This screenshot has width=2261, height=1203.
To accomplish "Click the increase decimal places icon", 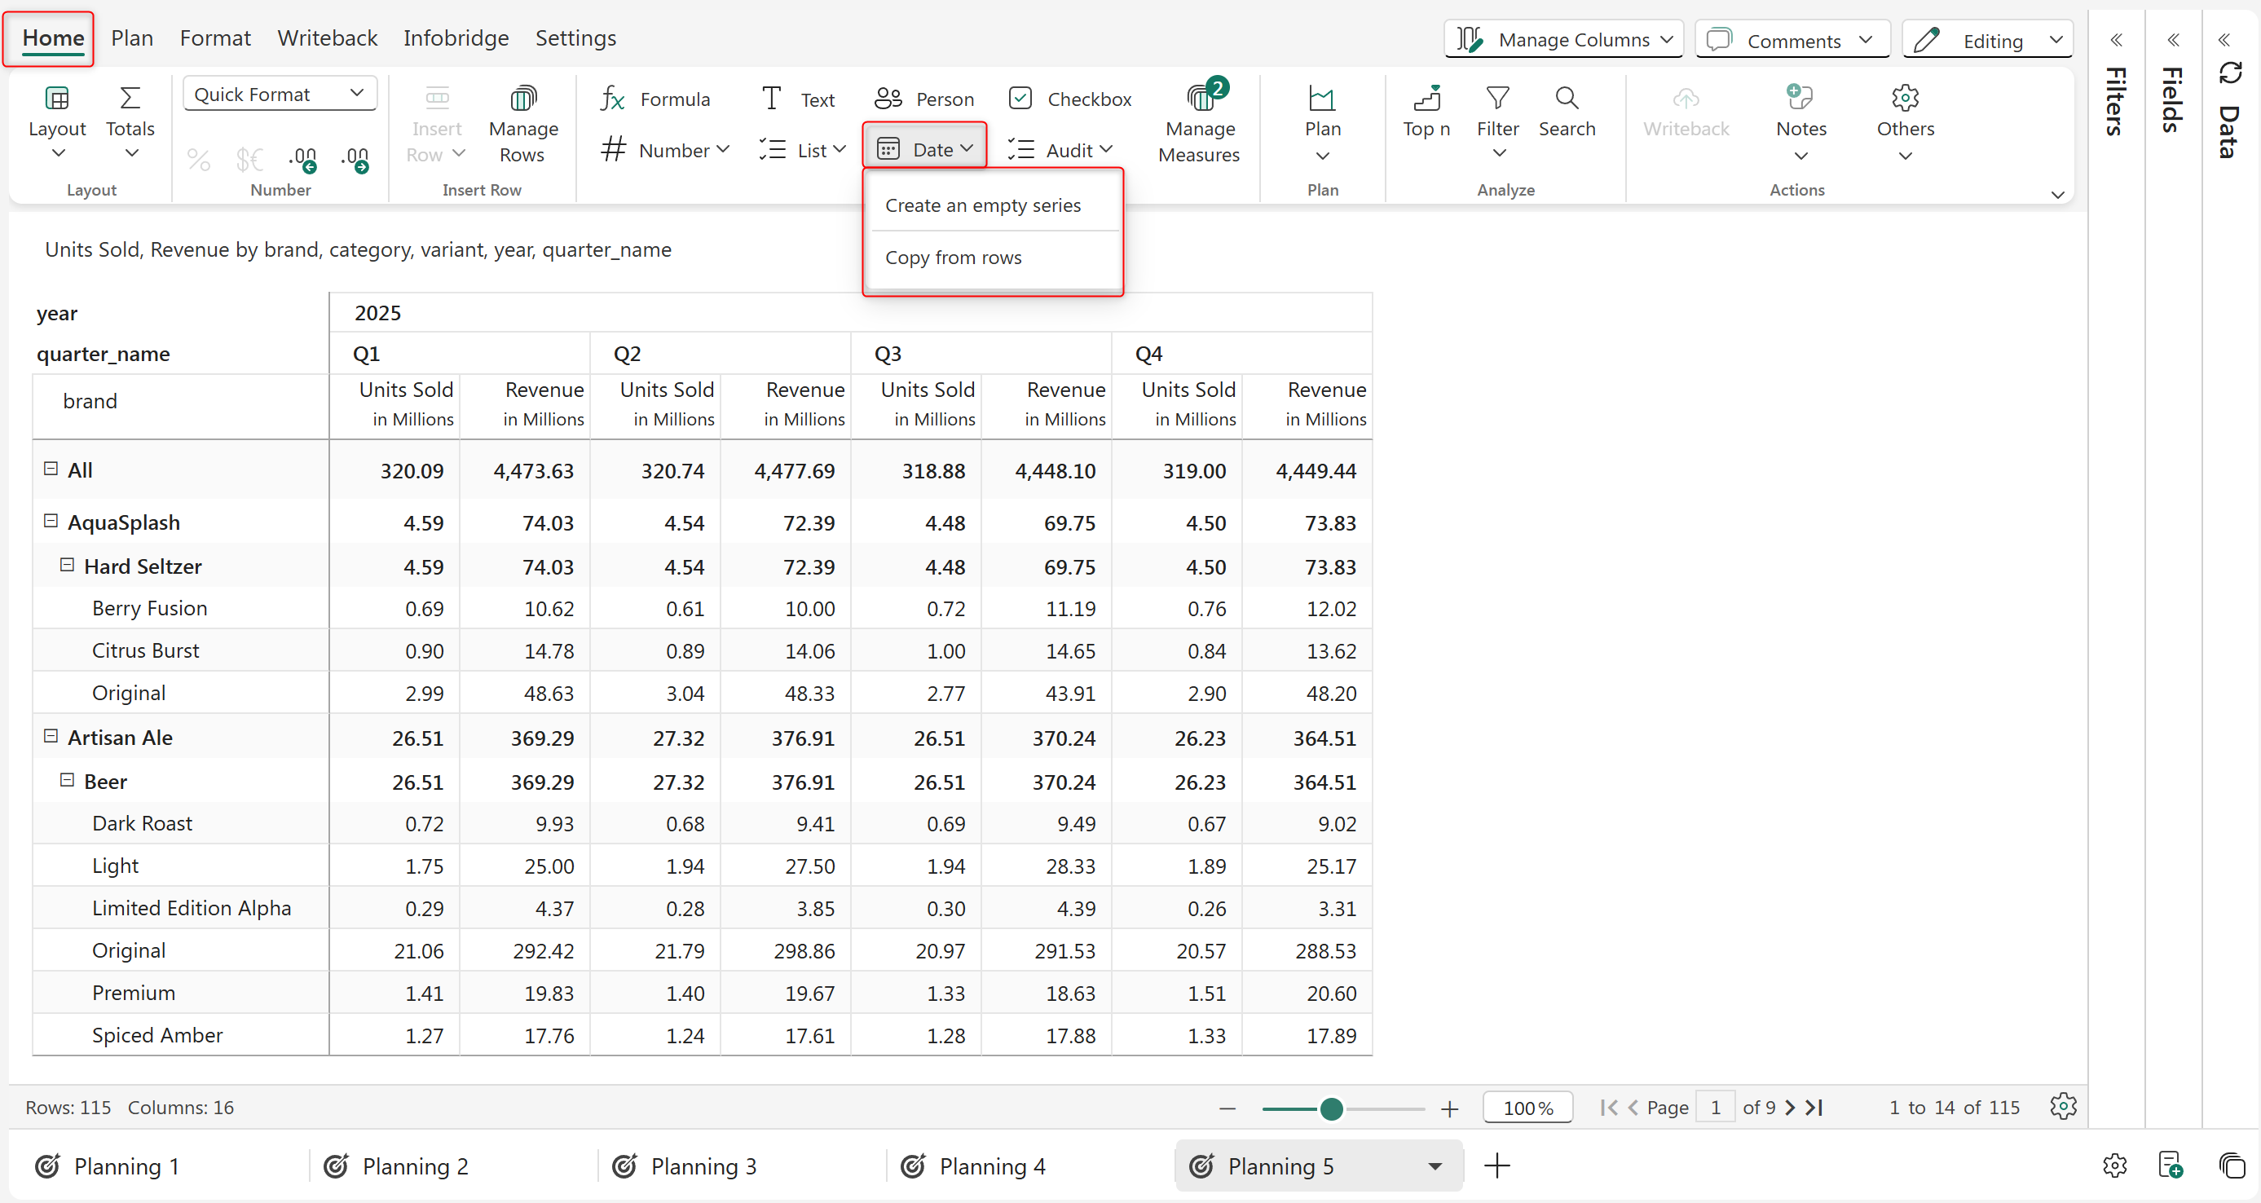I will pyautogui.click(x=355, y=159).
